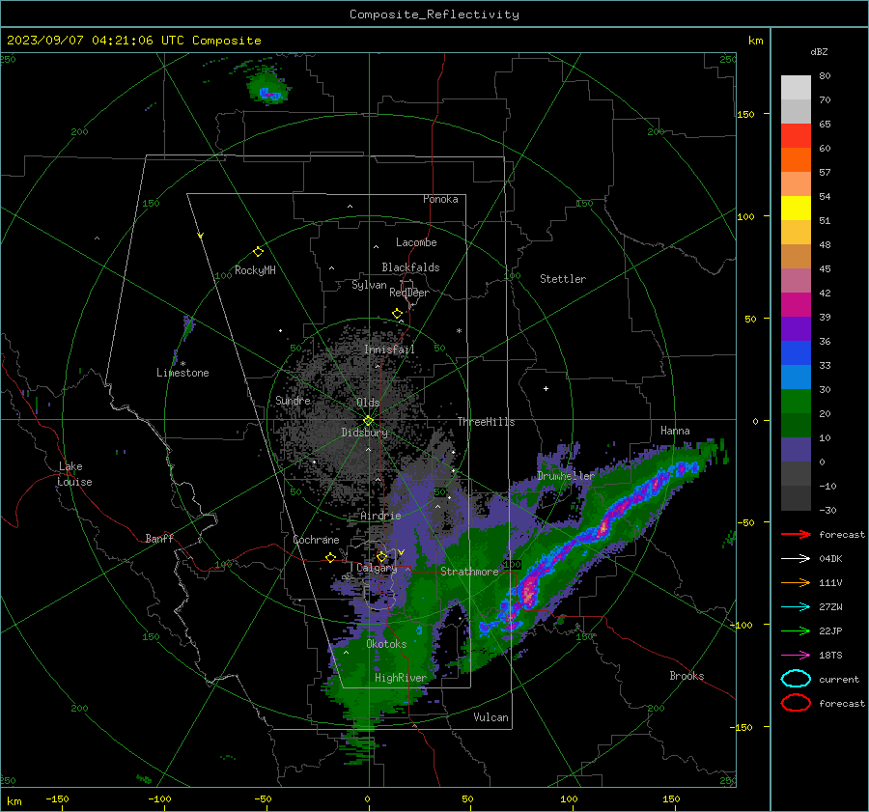Screen dimensions: 869x812
Task: Click the Vulcan city label
Action: 491,717
